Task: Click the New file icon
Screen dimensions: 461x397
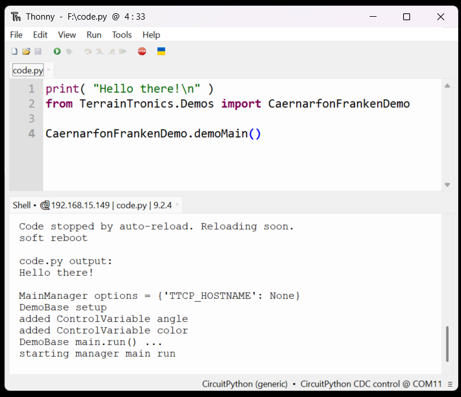Action: (x=14, y=51)
